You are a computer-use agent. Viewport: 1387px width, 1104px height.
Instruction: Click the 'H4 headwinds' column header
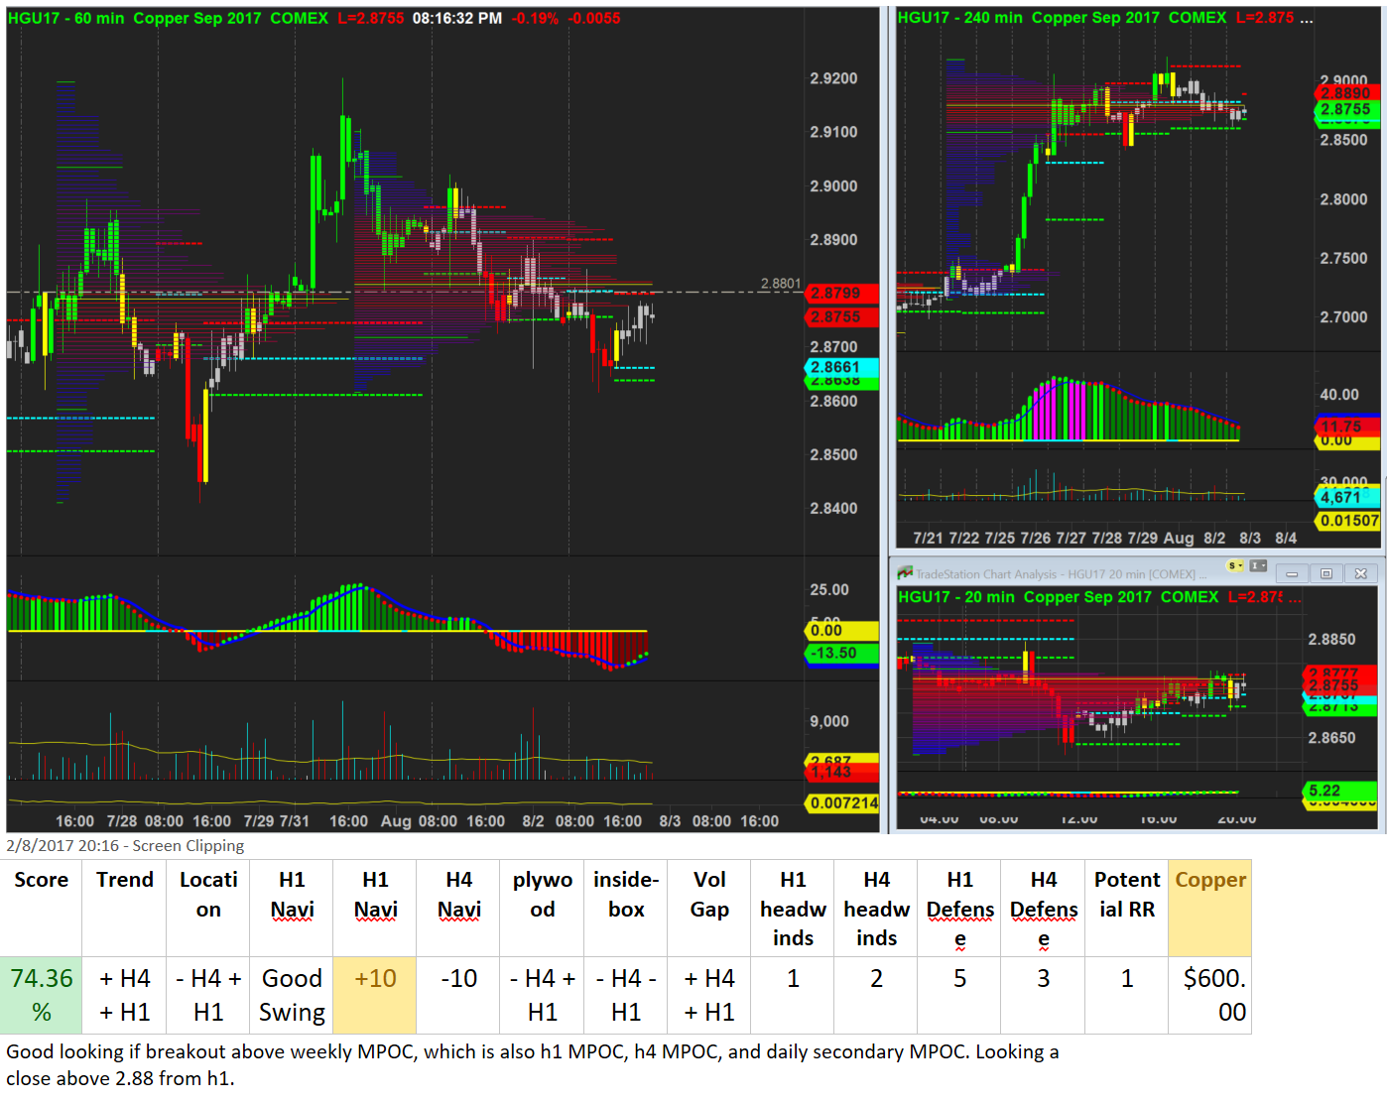[x=876, y=909]
